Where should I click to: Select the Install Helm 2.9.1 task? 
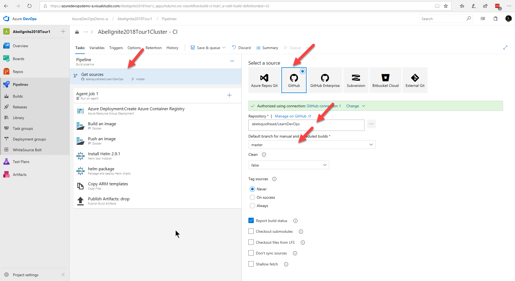(x=157, y=156)
